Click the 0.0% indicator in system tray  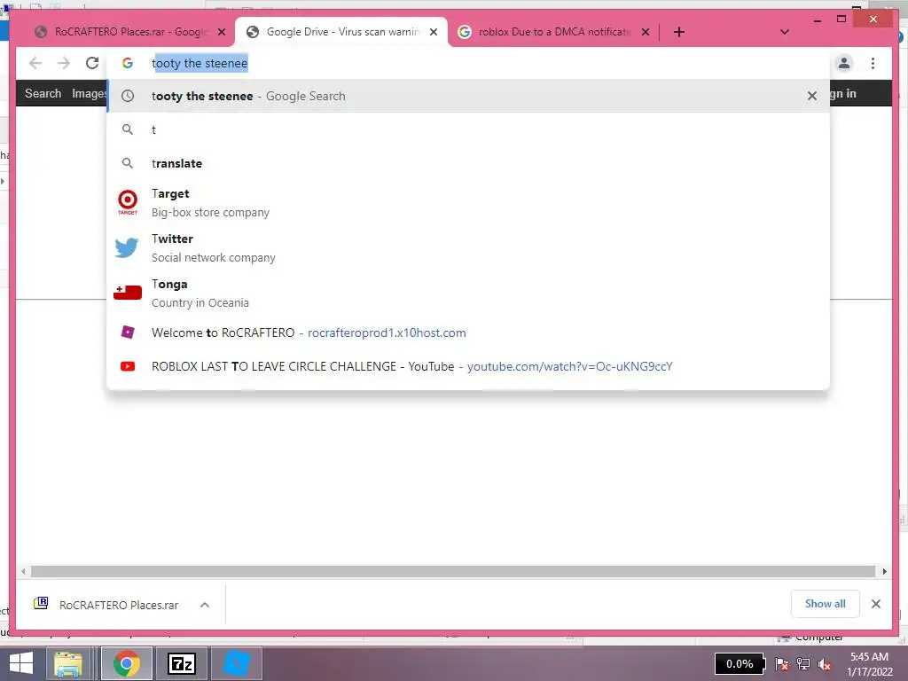point(740,663)
